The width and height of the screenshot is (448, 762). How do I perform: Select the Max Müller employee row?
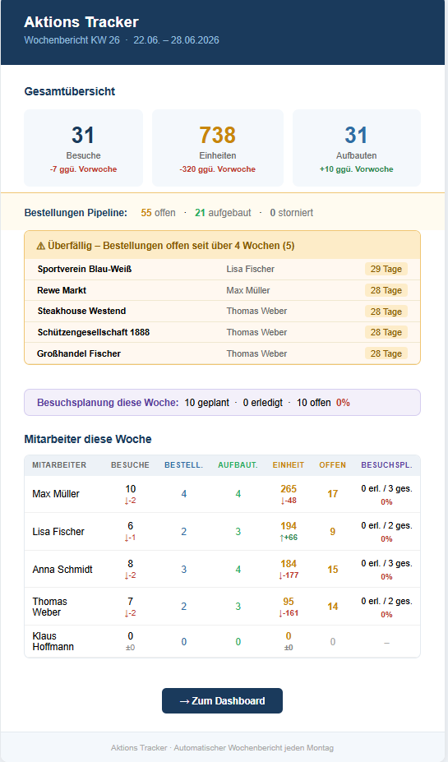coord(222,494)
